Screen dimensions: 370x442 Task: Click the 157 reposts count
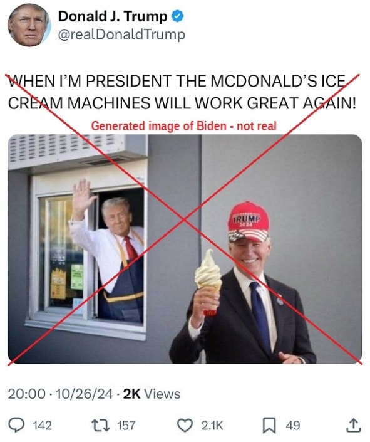(x=126, y=426)
